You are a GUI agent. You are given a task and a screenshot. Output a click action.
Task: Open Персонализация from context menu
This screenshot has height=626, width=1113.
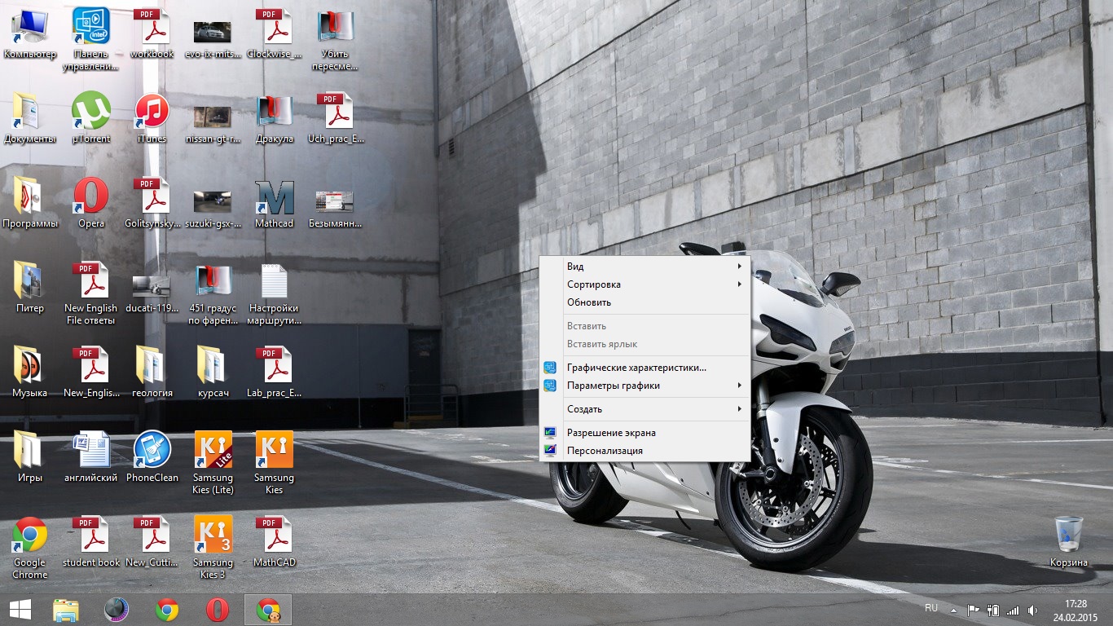pyautogui.click(x=644, y=451)
